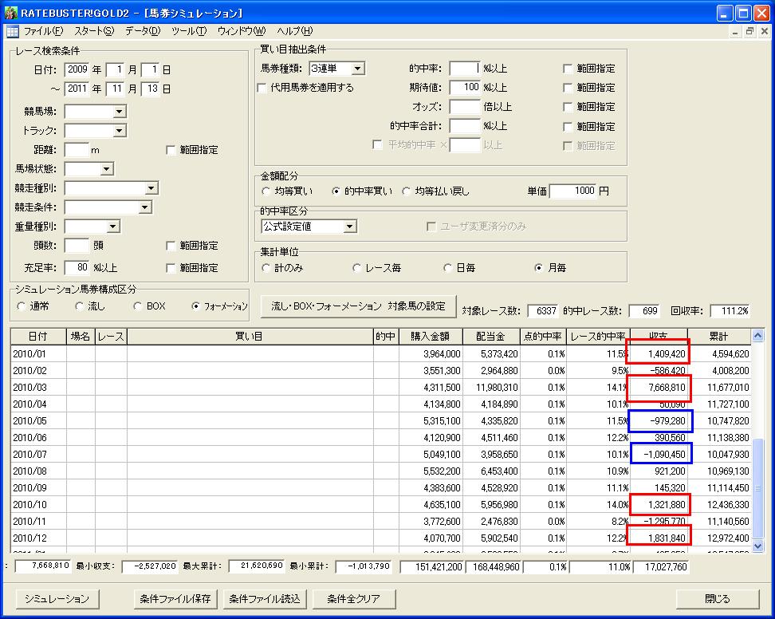The width and height of the screenshot is (775, 619).
Task: Open the 的中率区分 dropdown showing 公式設定値
Action: 349,227
